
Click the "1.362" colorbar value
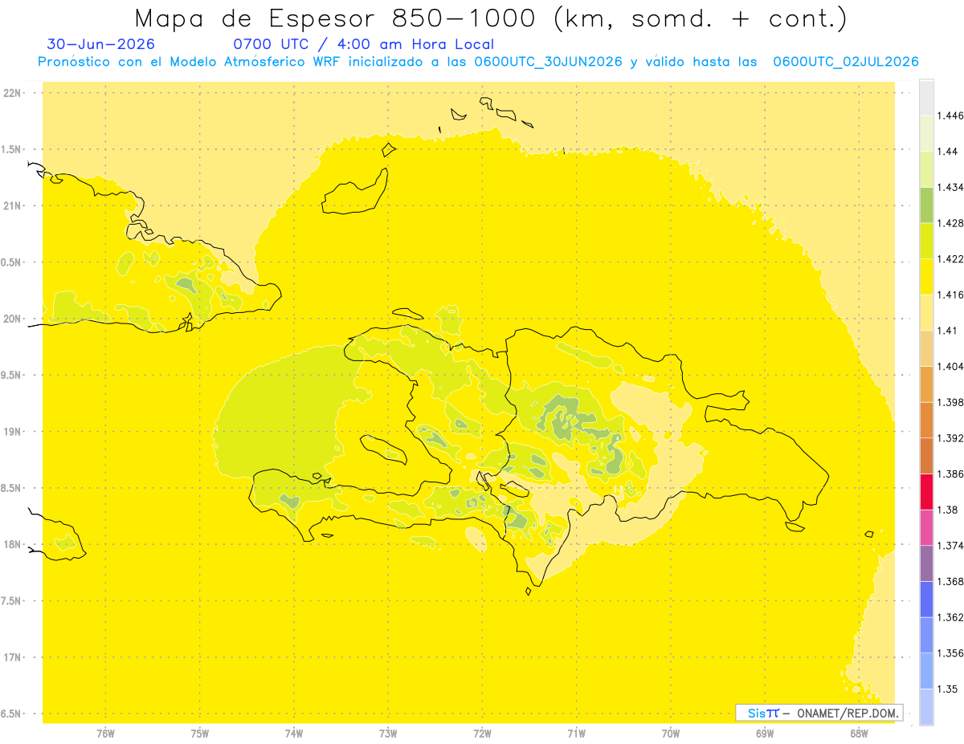pyautogui.click(x=950, y=617)
